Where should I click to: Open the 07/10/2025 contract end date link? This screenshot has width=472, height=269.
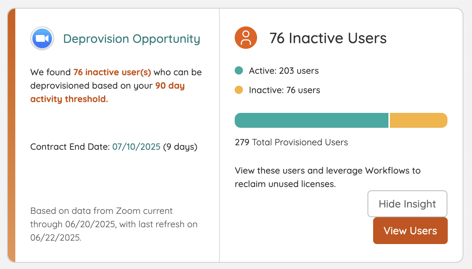tap(136, 146)
